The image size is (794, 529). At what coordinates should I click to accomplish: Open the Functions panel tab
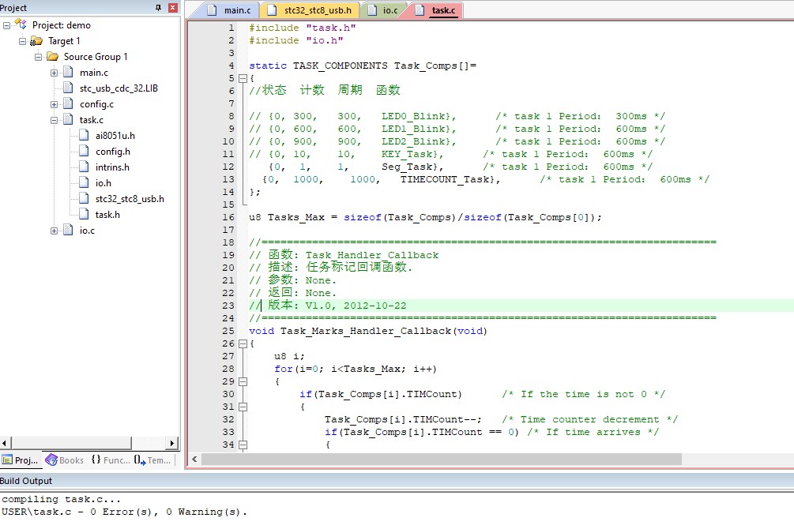[x=110, y=460]
